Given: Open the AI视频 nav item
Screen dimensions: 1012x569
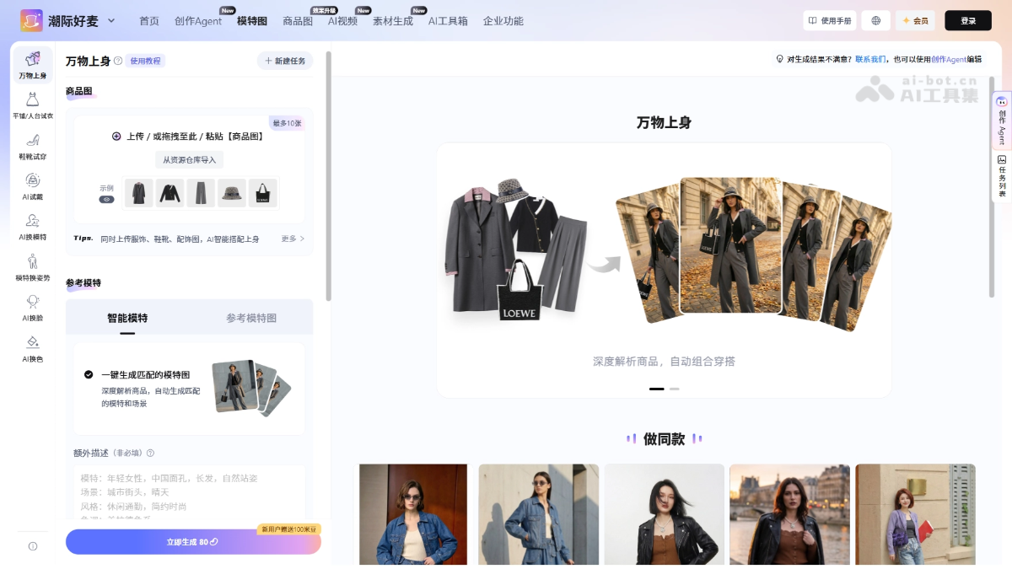Looking at the screenshot, I should 342,21.
